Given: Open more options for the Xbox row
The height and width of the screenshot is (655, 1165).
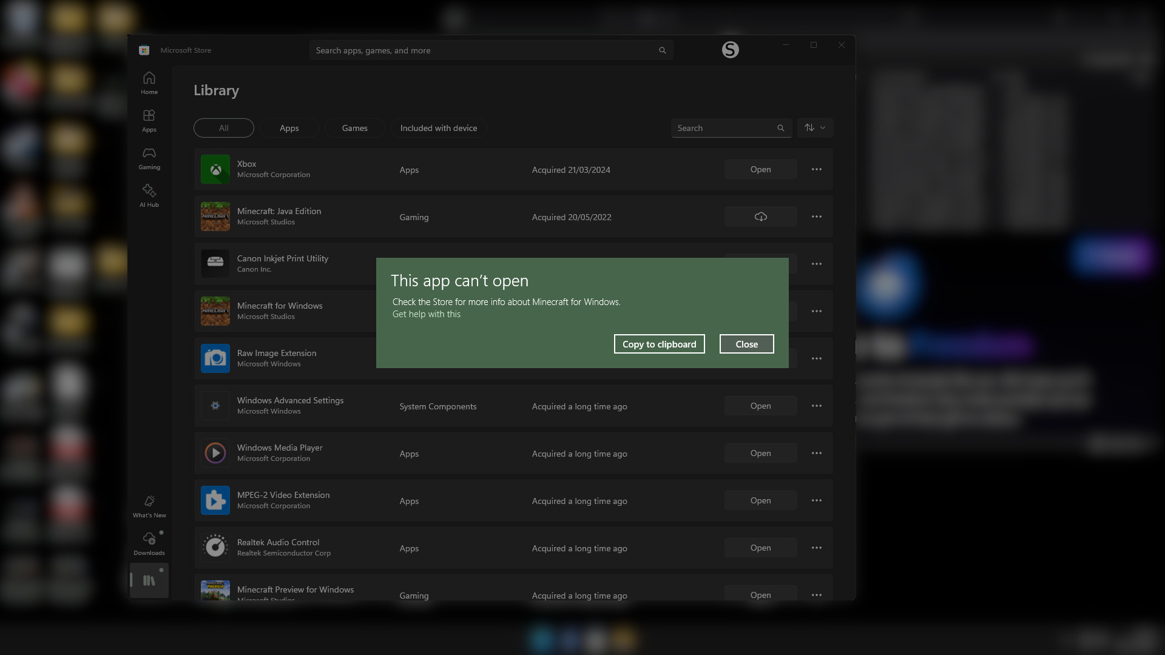Looking at the screenshot, I should point(816,169).
